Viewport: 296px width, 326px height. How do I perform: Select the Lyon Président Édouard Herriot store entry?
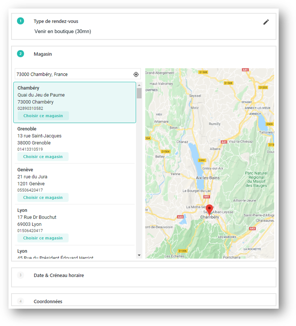[x=55, y=254]
